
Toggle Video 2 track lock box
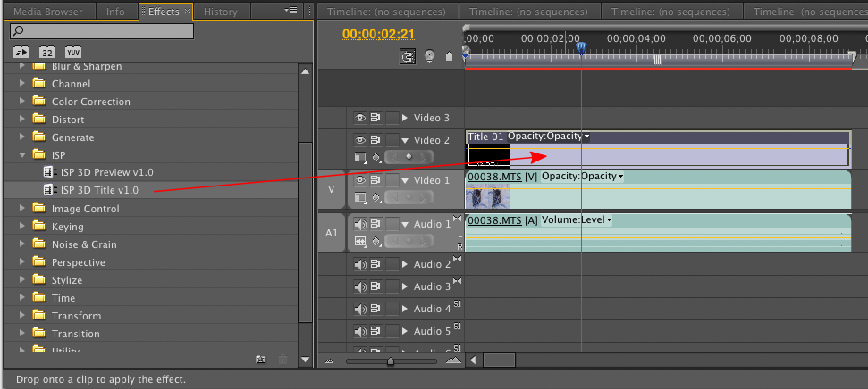392,140
